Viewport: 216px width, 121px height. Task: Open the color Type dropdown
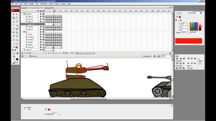pyautogui.click(x=201, y=13)
